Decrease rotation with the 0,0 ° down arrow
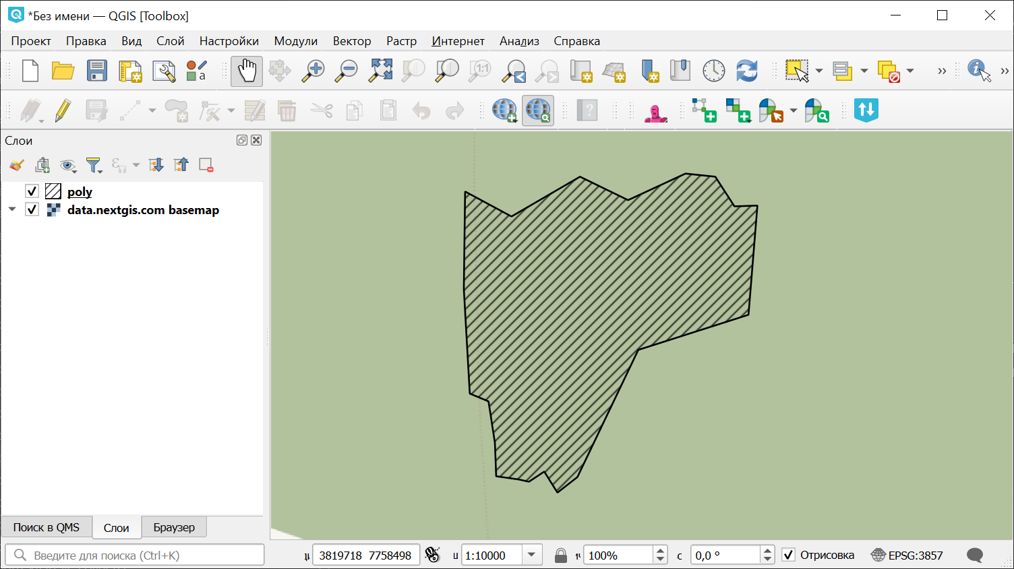Screen dimensions: 1014x569 click(x=767, y=560)
